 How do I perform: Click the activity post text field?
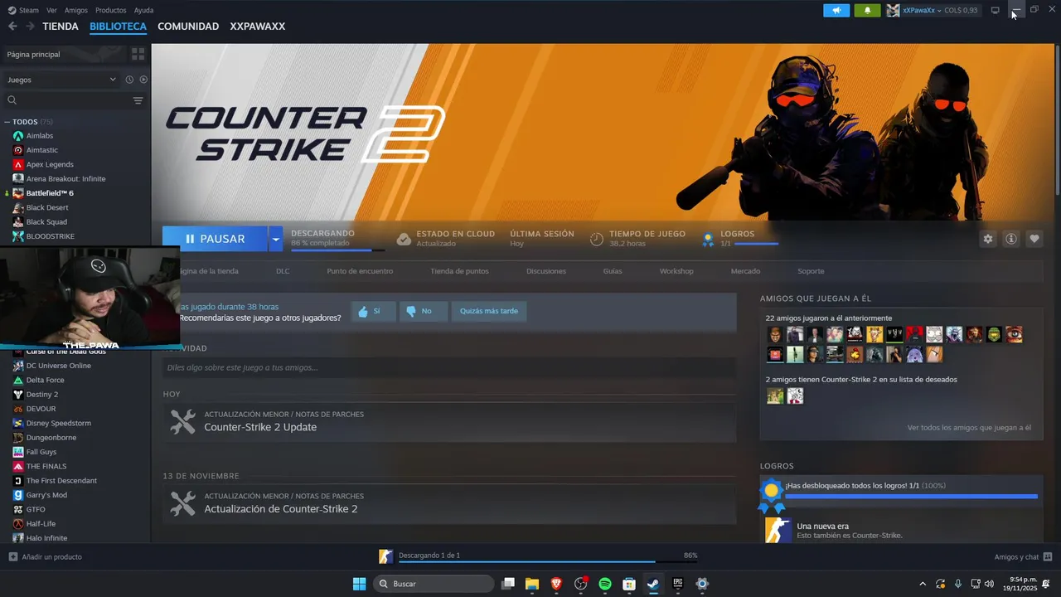[449, 367]
